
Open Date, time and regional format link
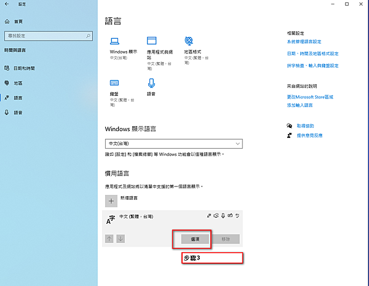coord(313,54)
